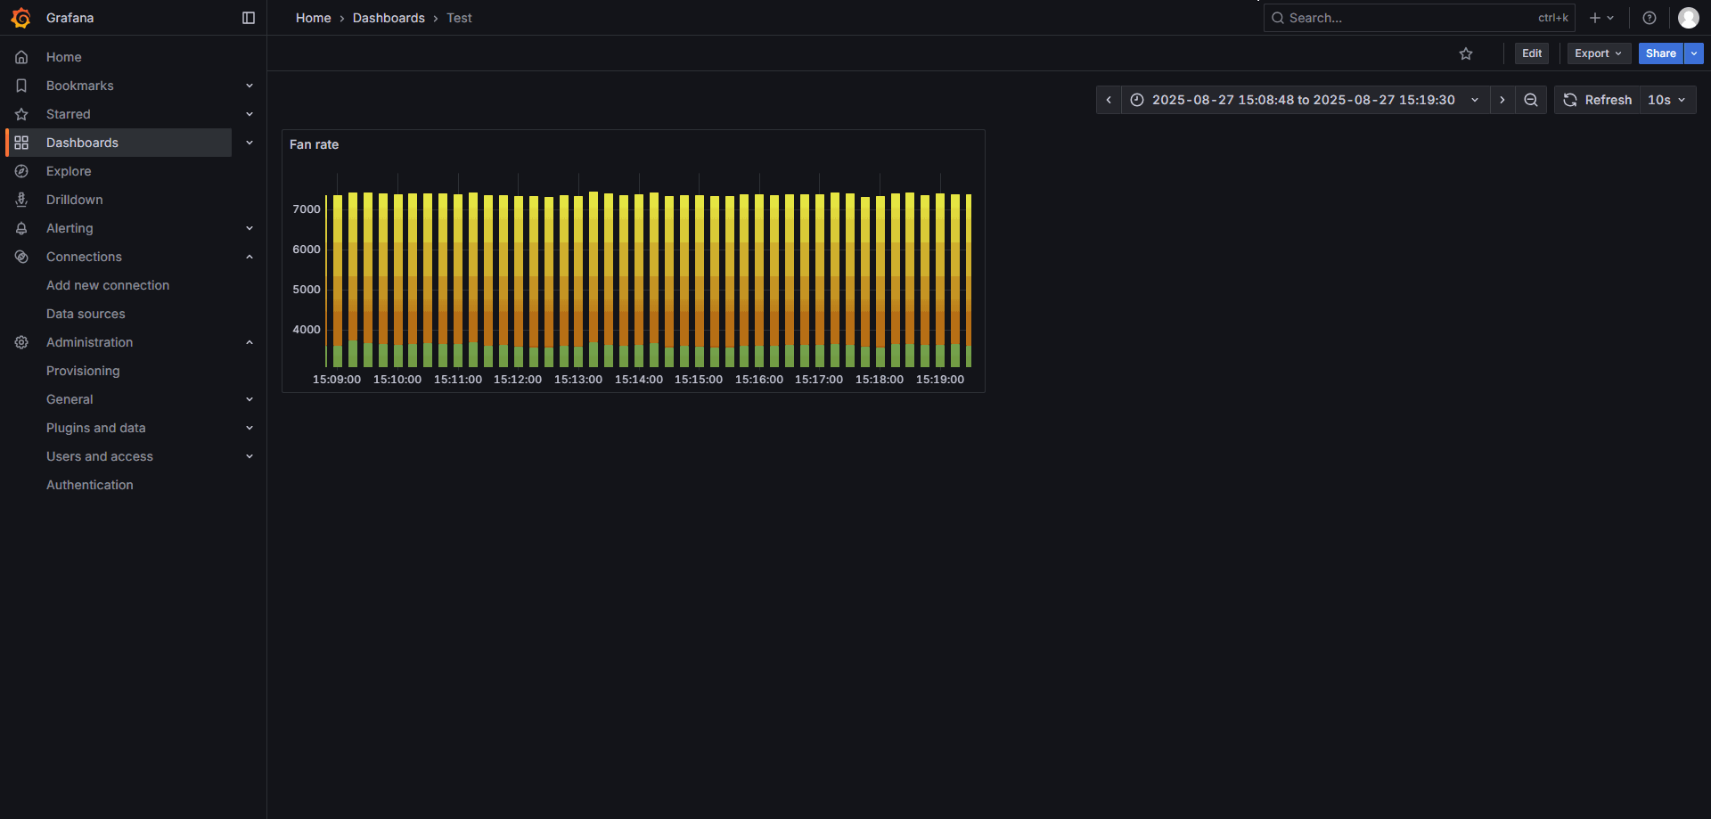Toggle the sidebar dock menu icon
Image resolution: width=1711 pixels, height=819 pixels.
[249, 18]
